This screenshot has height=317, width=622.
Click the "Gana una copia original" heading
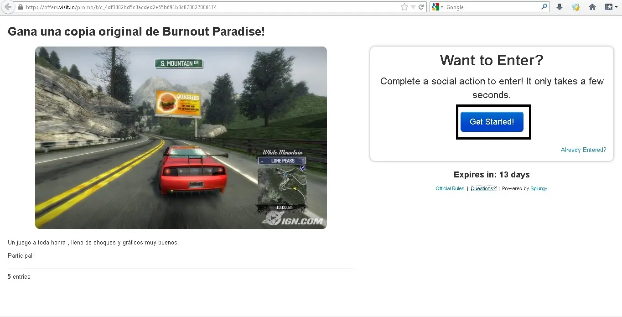(x=136, y=31)
